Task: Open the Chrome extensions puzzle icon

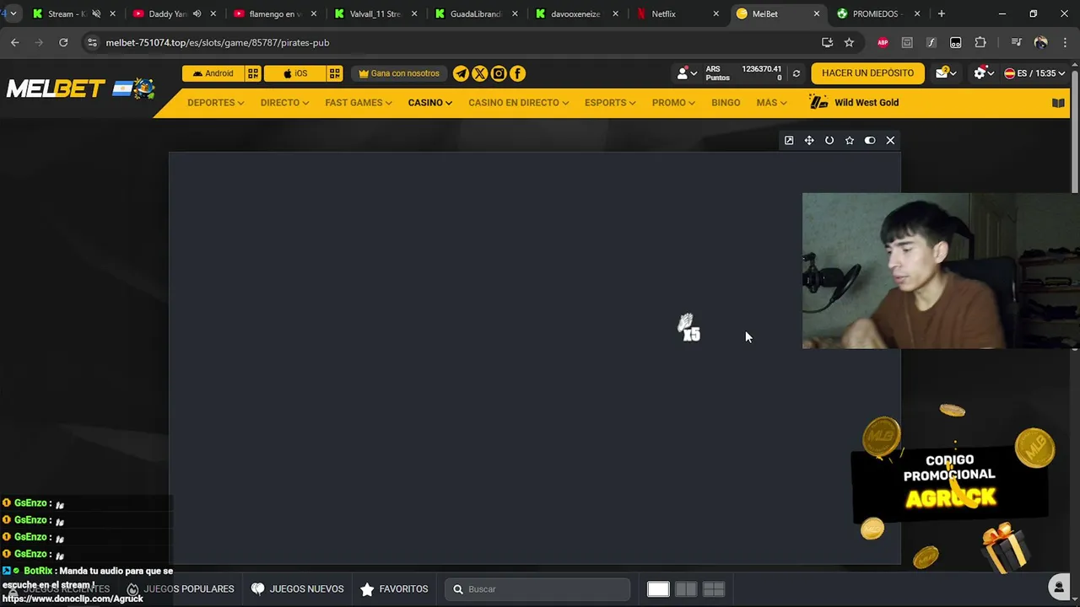Action: pos(980,42)
